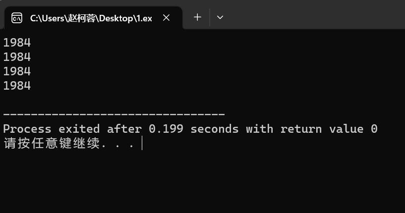Viewport: 405px width, 213px height.
Task: Click the third 1984 output line
Action: pos(17,71)
